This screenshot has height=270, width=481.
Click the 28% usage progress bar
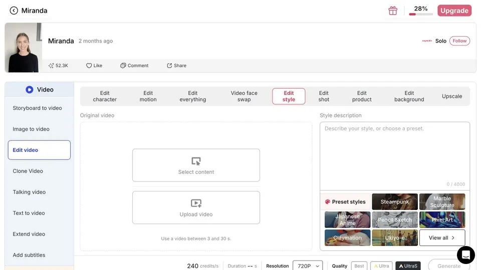tap(421, 14)
